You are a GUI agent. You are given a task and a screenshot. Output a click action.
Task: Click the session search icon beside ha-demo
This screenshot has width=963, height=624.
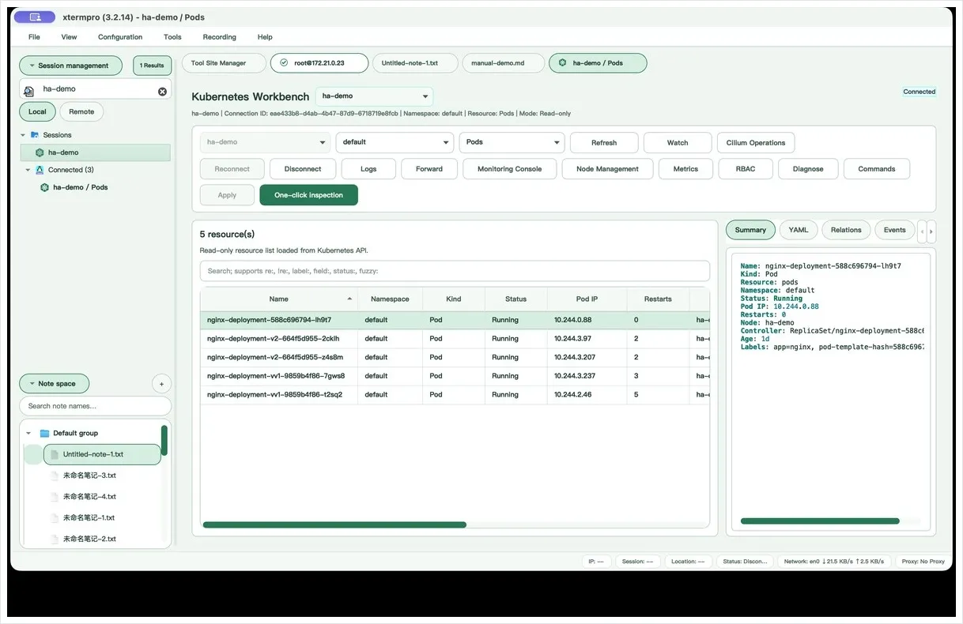click(x=29, y=91)
